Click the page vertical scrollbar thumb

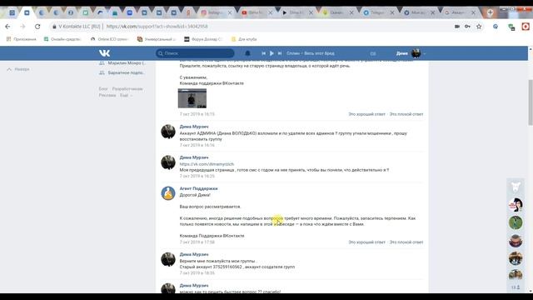531,102
